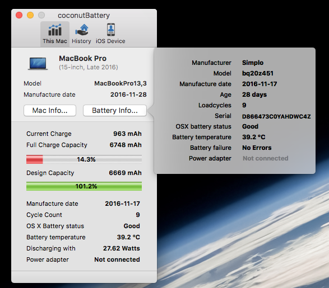Select main window temperature 39.2 °C
The height and width of the screenshot is (288, 329).
click(128, 237)
